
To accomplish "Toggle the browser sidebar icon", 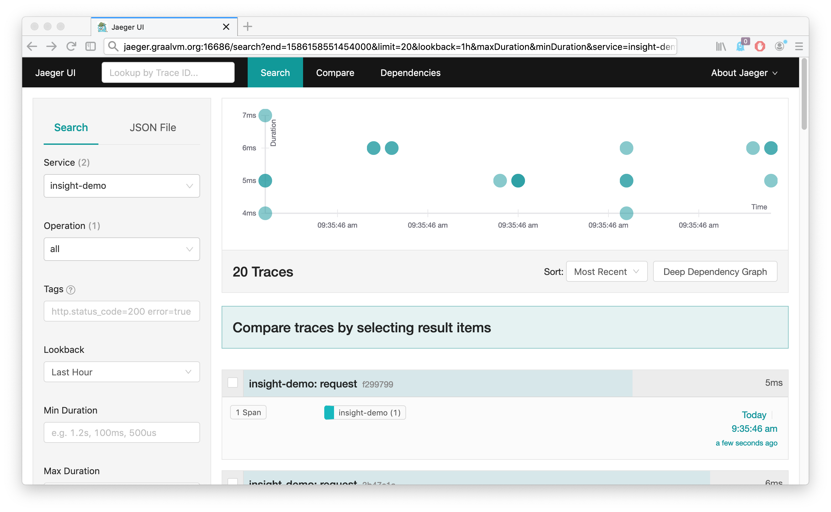I will click(90, 46).
